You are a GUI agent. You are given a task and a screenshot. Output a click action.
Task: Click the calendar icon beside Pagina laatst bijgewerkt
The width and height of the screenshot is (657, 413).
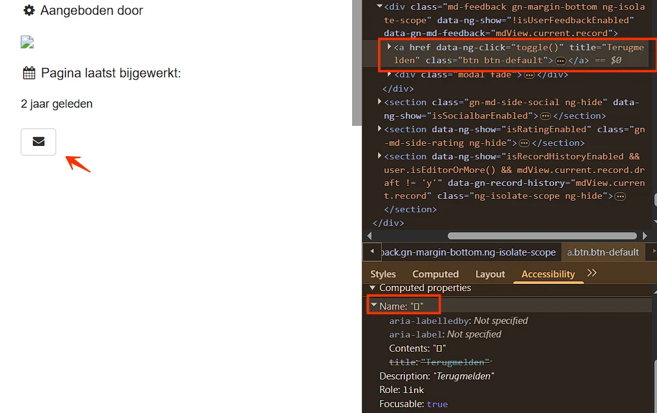click(29, 73)
